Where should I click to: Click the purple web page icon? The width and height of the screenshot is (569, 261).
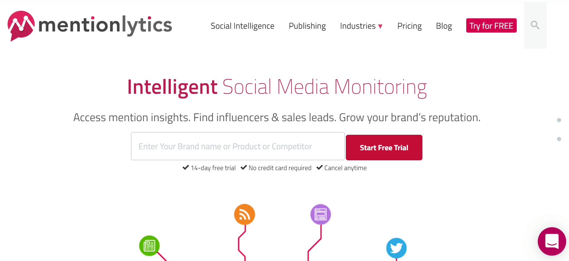click(321, 215)
